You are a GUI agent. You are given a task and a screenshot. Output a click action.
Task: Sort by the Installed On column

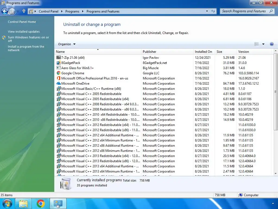[204, 51]
